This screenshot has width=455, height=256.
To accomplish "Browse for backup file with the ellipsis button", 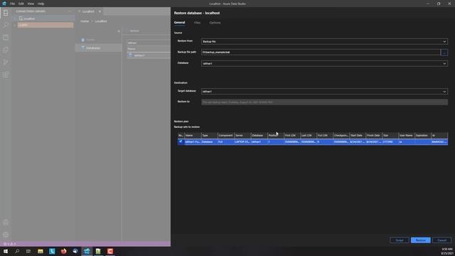I will [x=444, y=53].
